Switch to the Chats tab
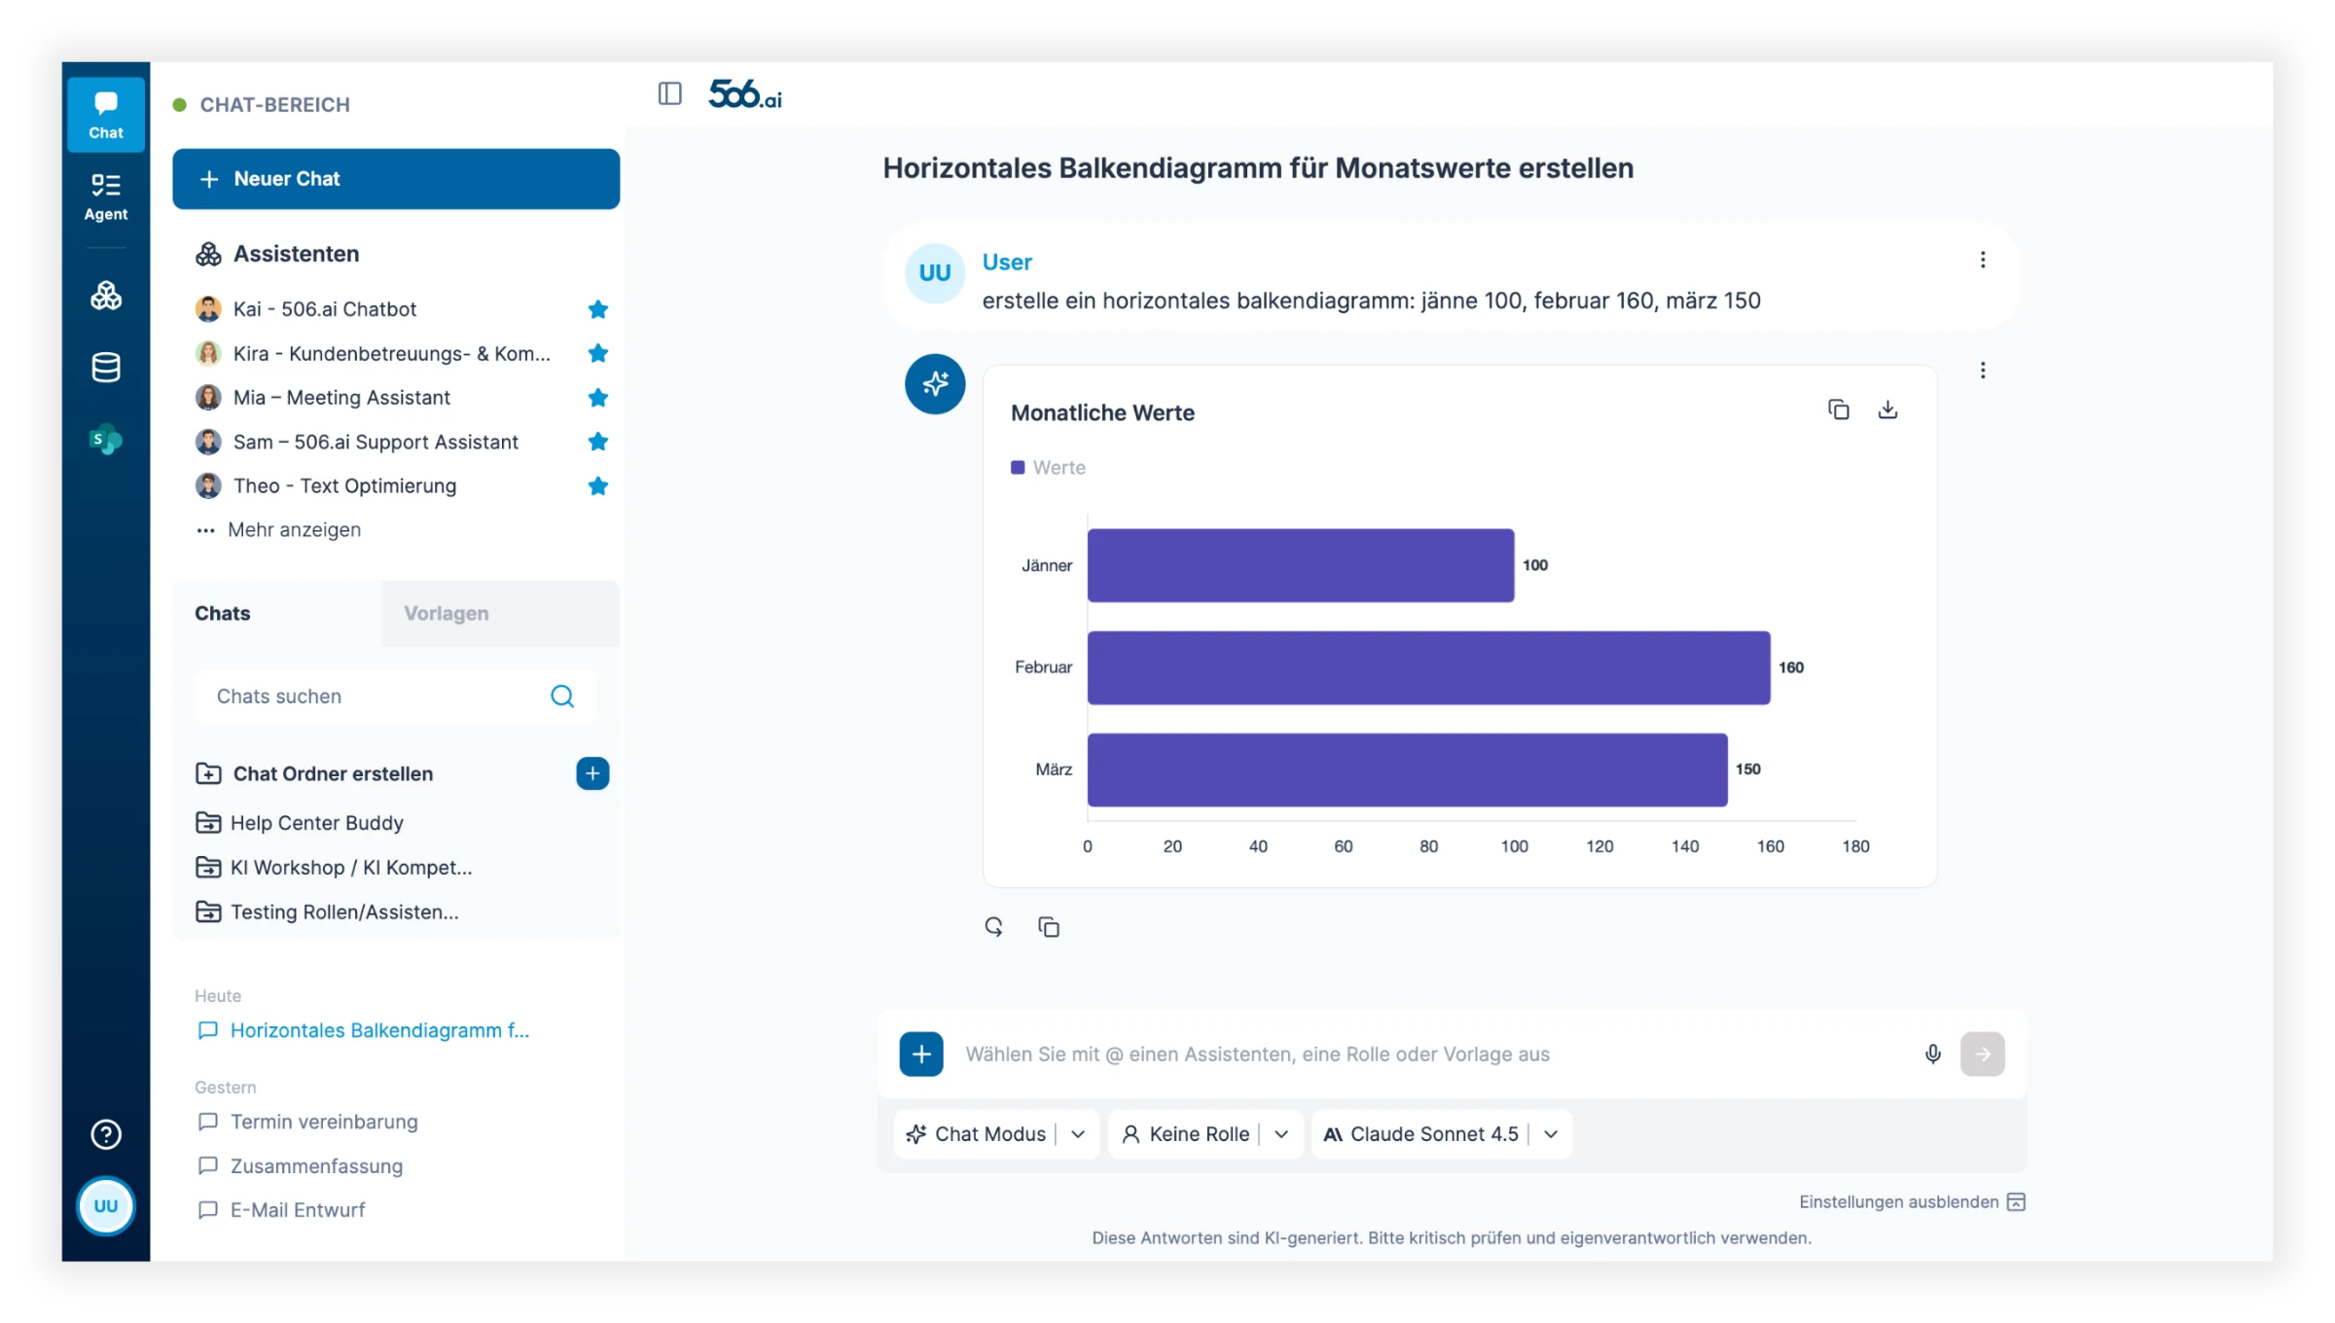 (x=278, y=614)
